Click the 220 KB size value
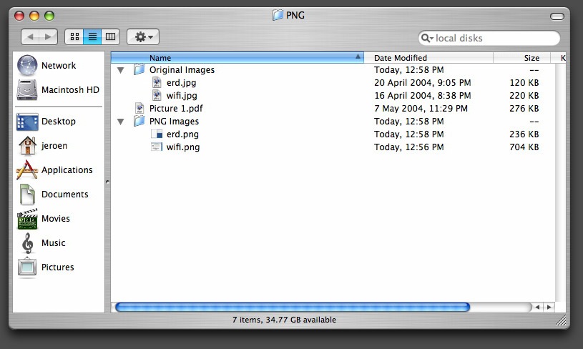Viewport: 583px width, 349px height. pos(524,96)
